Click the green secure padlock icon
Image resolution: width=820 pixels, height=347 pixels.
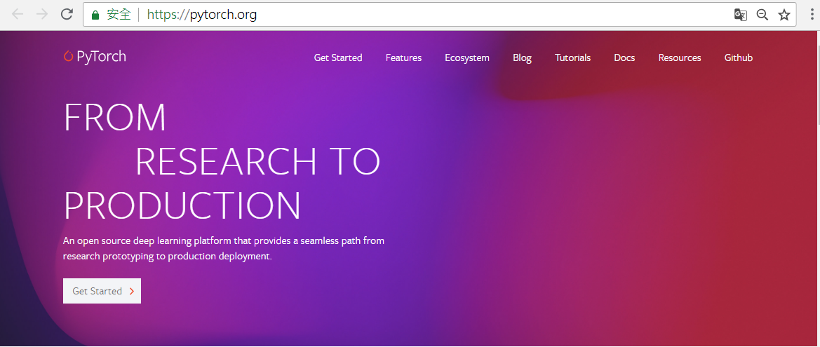click(95, 15)
